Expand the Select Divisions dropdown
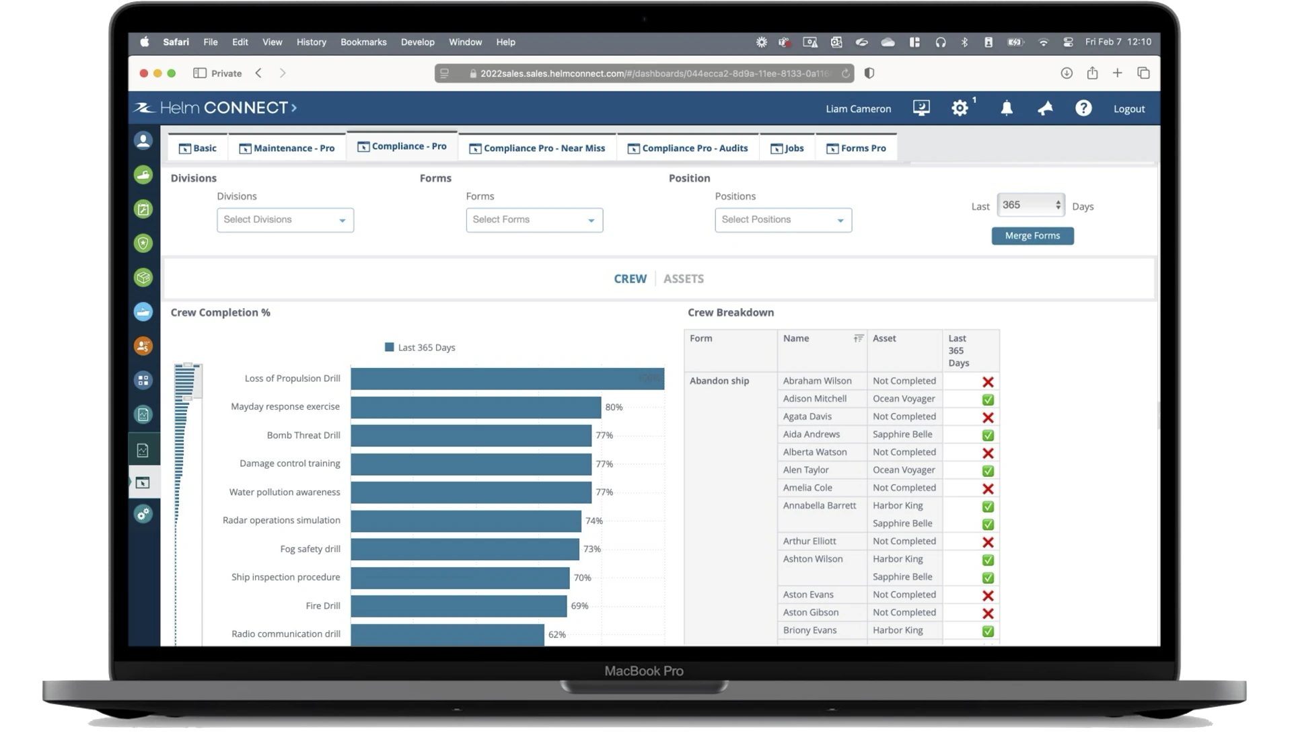The height and width of the screenshot is (750, 1292). tap(285, 220)
